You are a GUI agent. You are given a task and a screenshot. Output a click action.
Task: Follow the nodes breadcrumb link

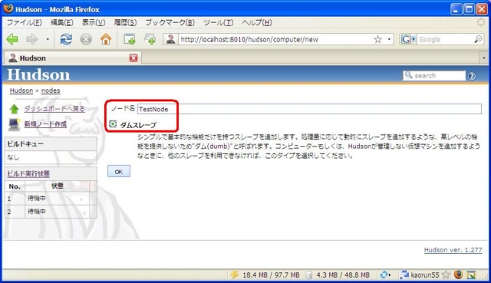coord(51,90)
